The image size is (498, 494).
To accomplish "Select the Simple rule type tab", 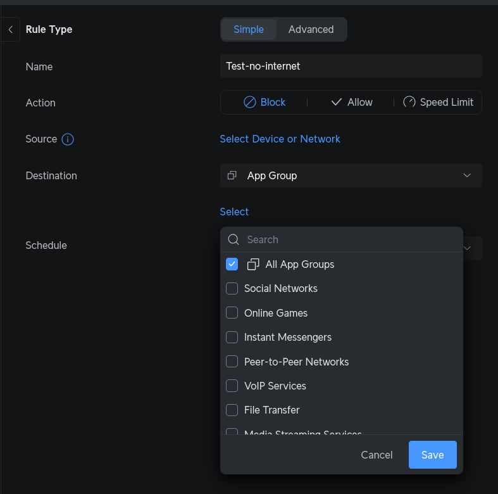I will [249, 30].
